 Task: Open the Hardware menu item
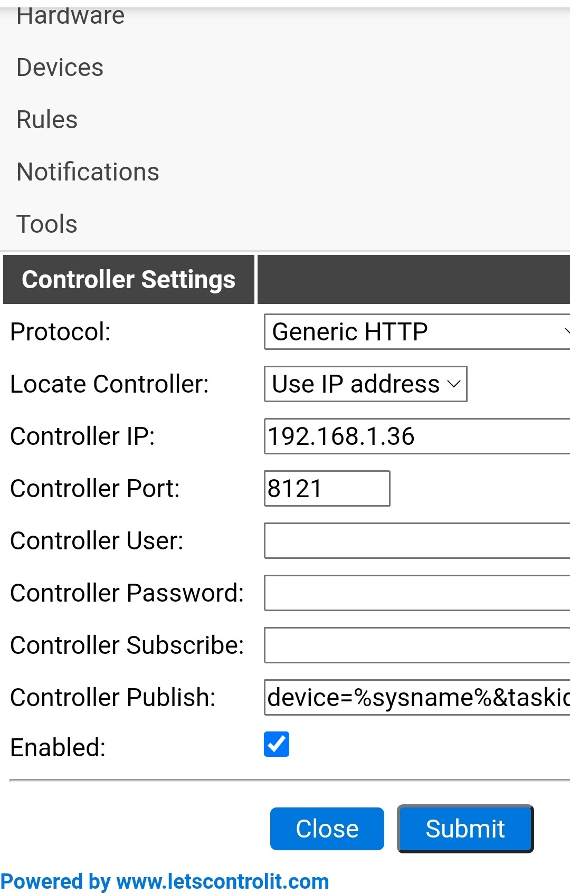(x=71, y=15)
